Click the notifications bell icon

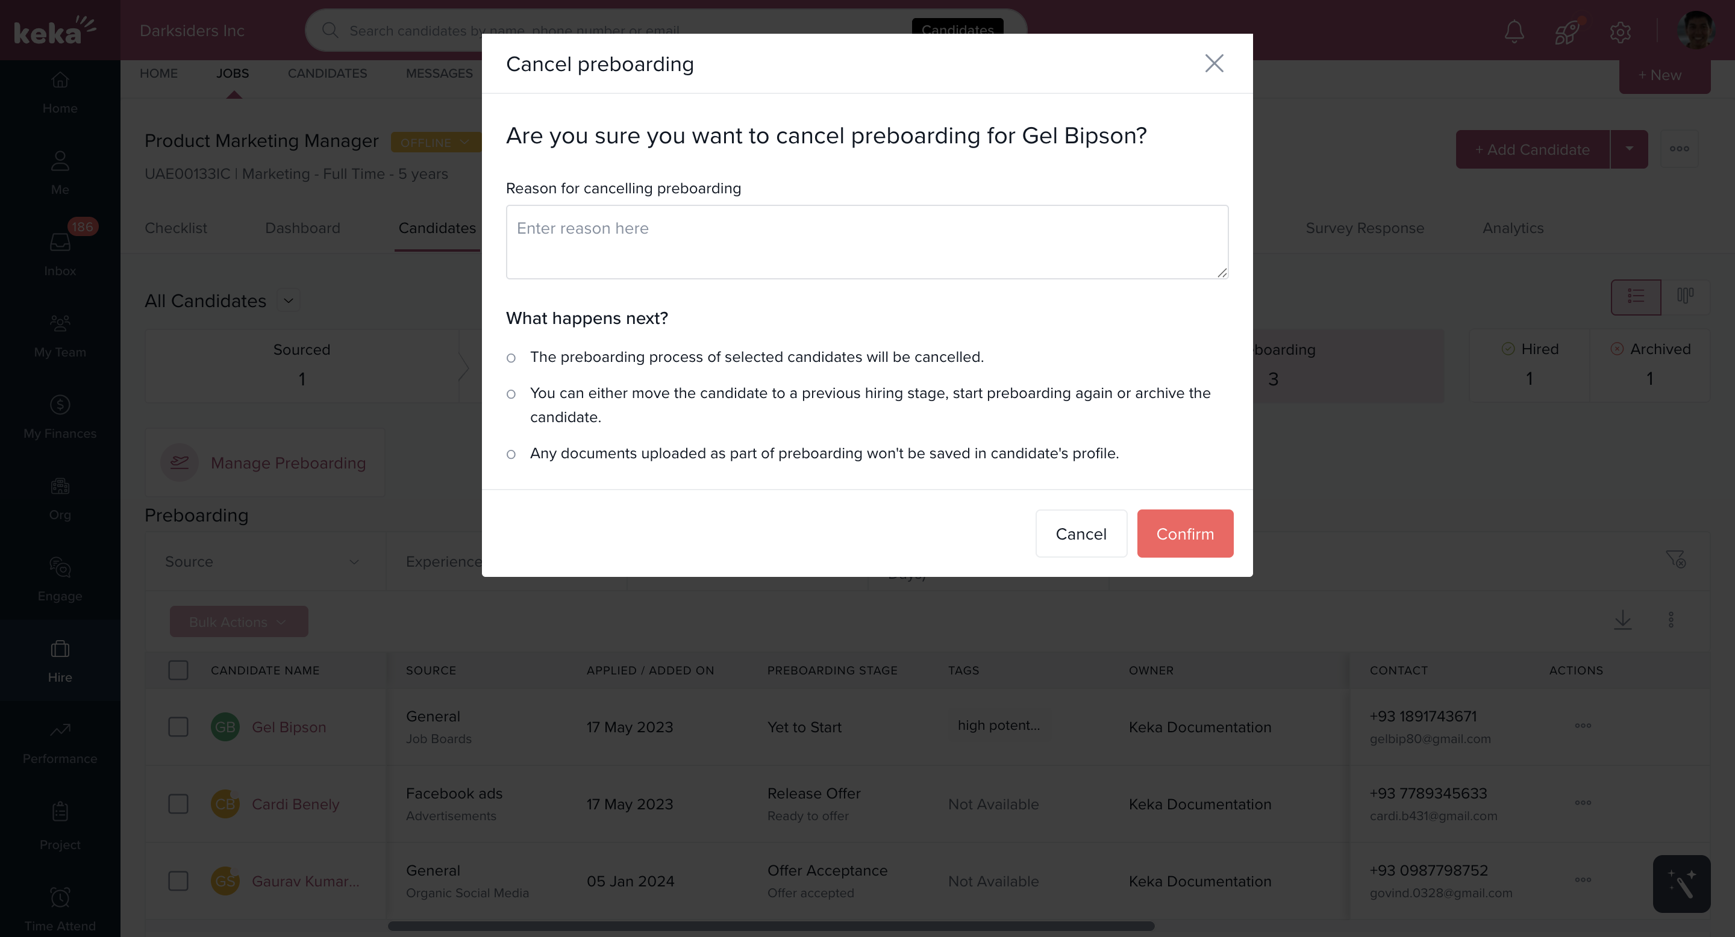[x=1514, y=31]
